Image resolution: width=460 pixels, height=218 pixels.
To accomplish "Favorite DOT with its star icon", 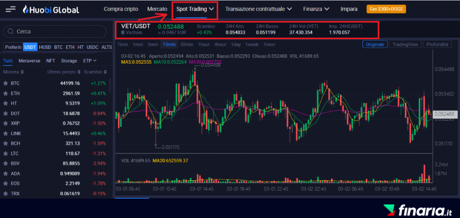I will pos(5,113).
